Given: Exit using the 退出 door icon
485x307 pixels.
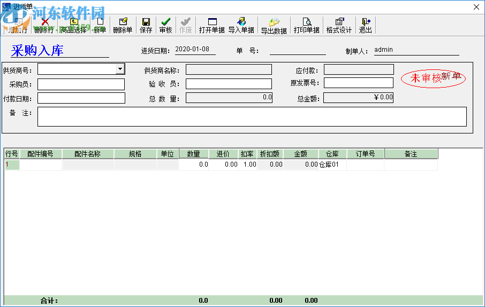Looking at the screenshot, I should 366,21.
